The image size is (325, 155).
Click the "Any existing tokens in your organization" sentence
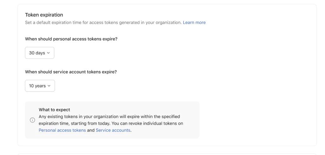[x=109, y=117]
